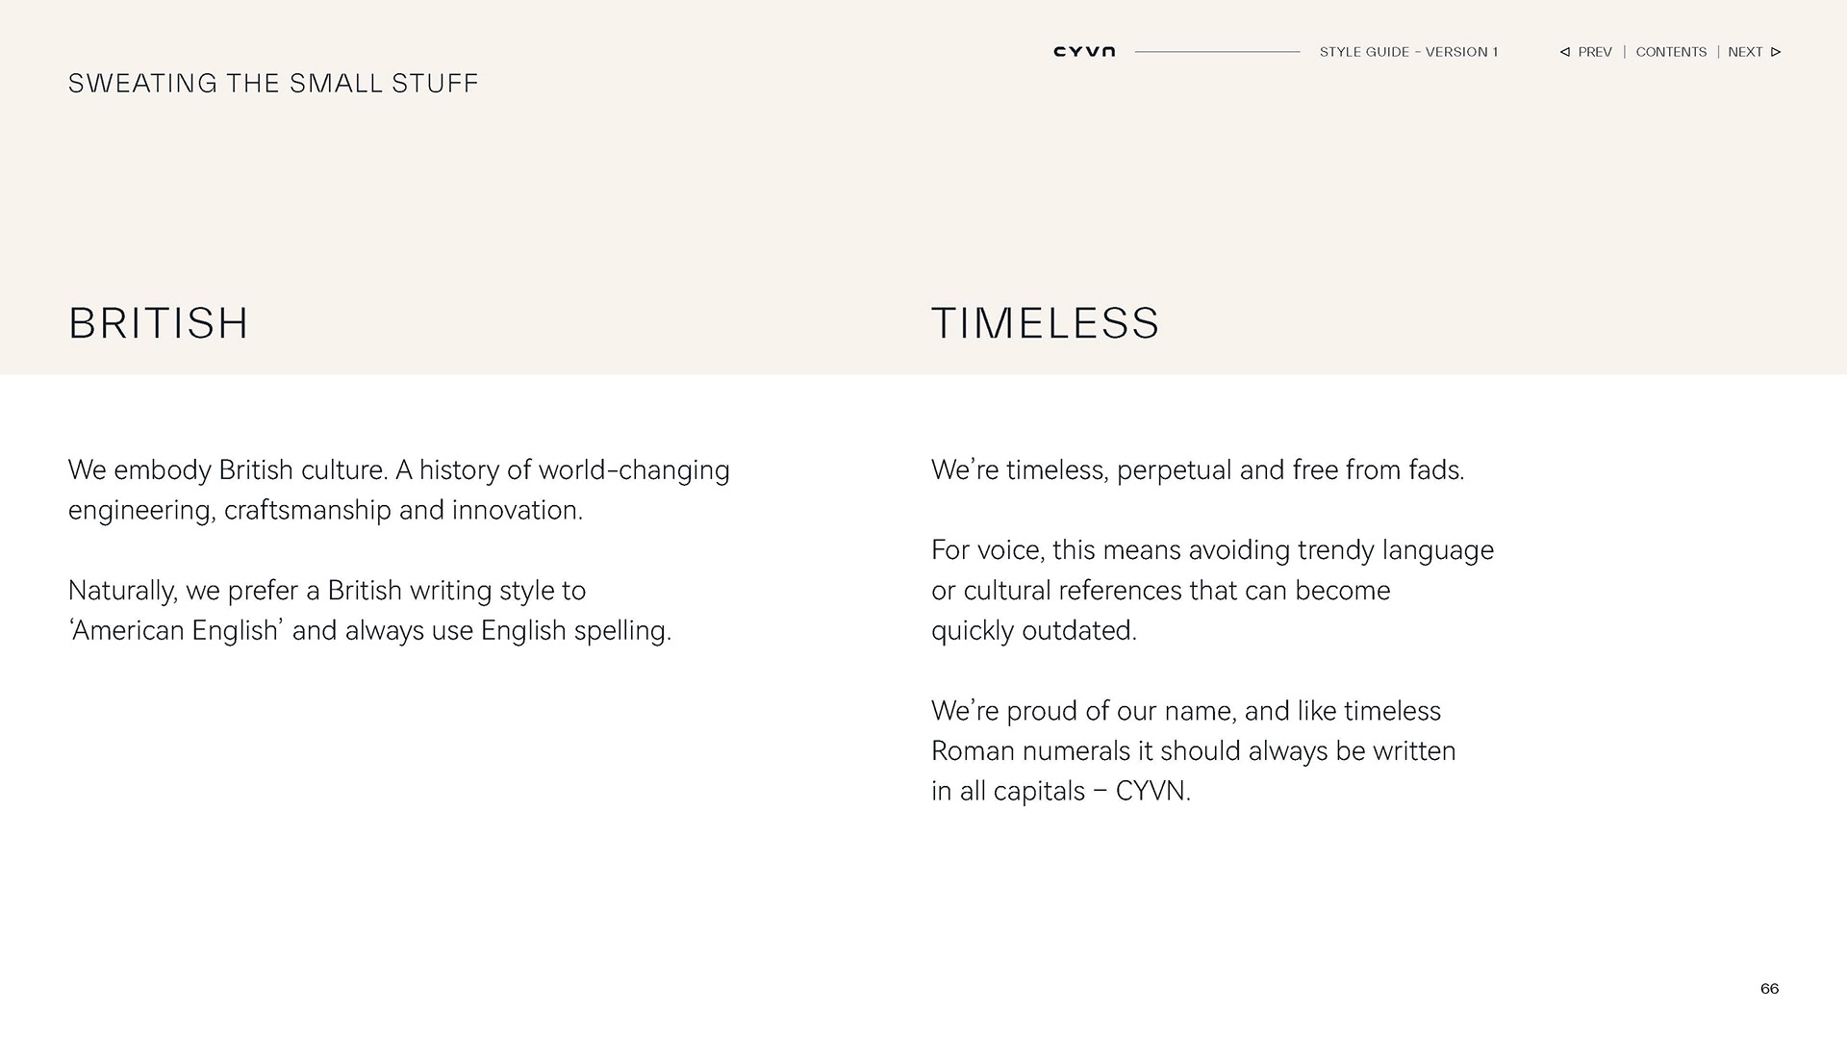The image size is (1847, 1039).
Task: Click the right-pointing triangle after NEXT
Action: [1776, 52]
